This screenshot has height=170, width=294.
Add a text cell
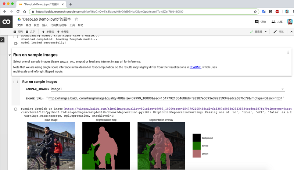pyautogui.click(x=31, y=32)
